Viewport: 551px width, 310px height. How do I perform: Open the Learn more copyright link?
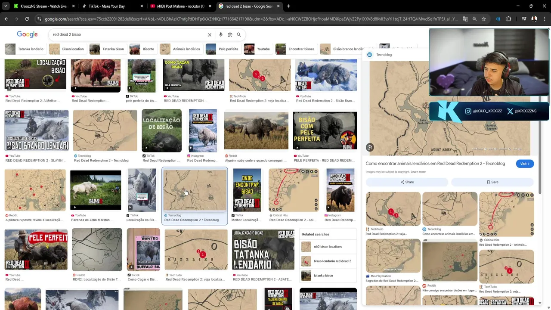(x=418, y=172)
